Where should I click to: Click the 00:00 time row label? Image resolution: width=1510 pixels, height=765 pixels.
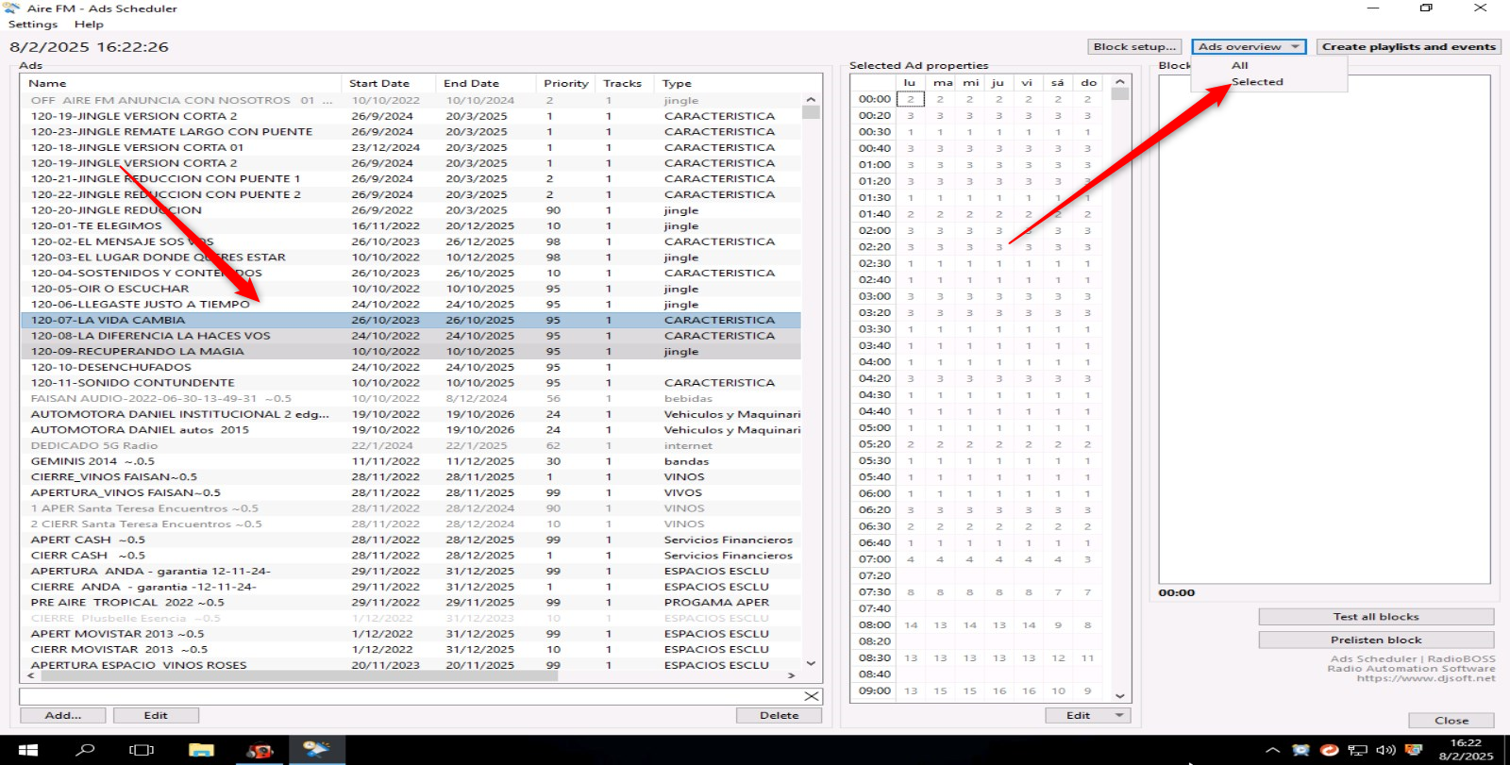pos(874,99)
